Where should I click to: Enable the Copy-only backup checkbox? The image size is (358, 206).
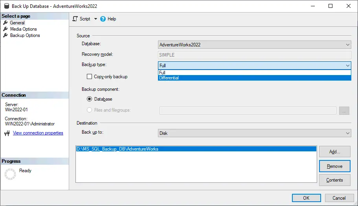[89, 77]
